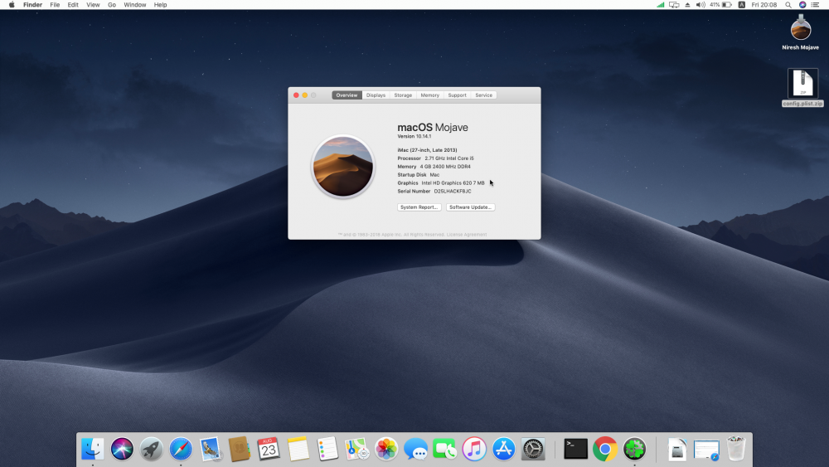Switch to the Memory tab
The width and height of the screenshot is (829, 467).
coord(429,95)
